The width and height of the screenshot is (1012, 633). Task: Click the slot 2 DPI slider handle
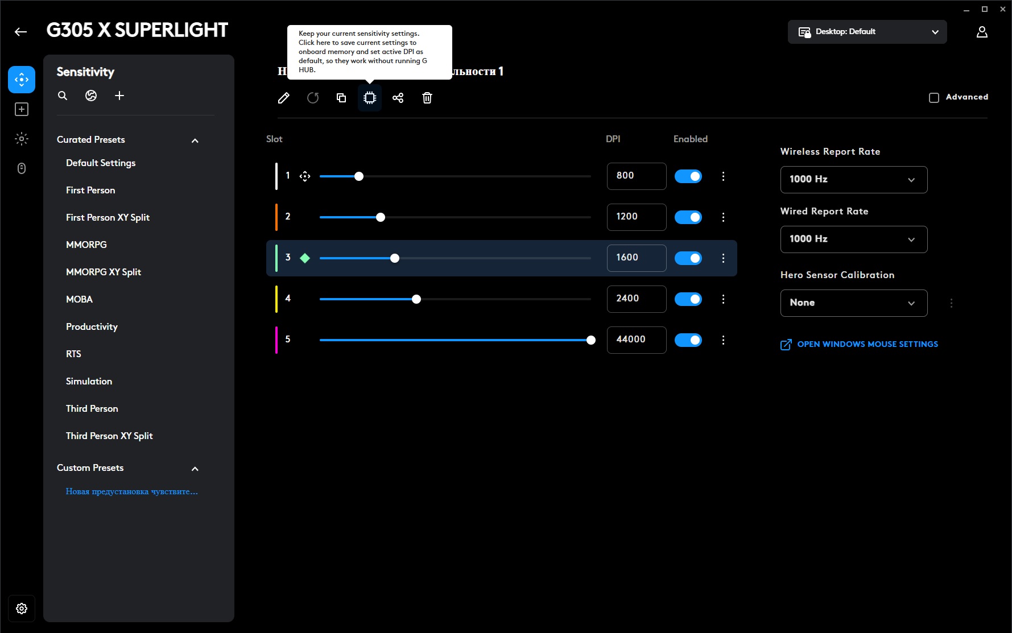(x=381, y=217)
